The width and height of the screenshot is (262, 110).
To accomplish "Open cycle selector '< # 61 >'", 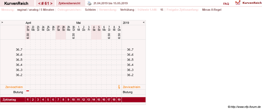I will pos(45,3).
